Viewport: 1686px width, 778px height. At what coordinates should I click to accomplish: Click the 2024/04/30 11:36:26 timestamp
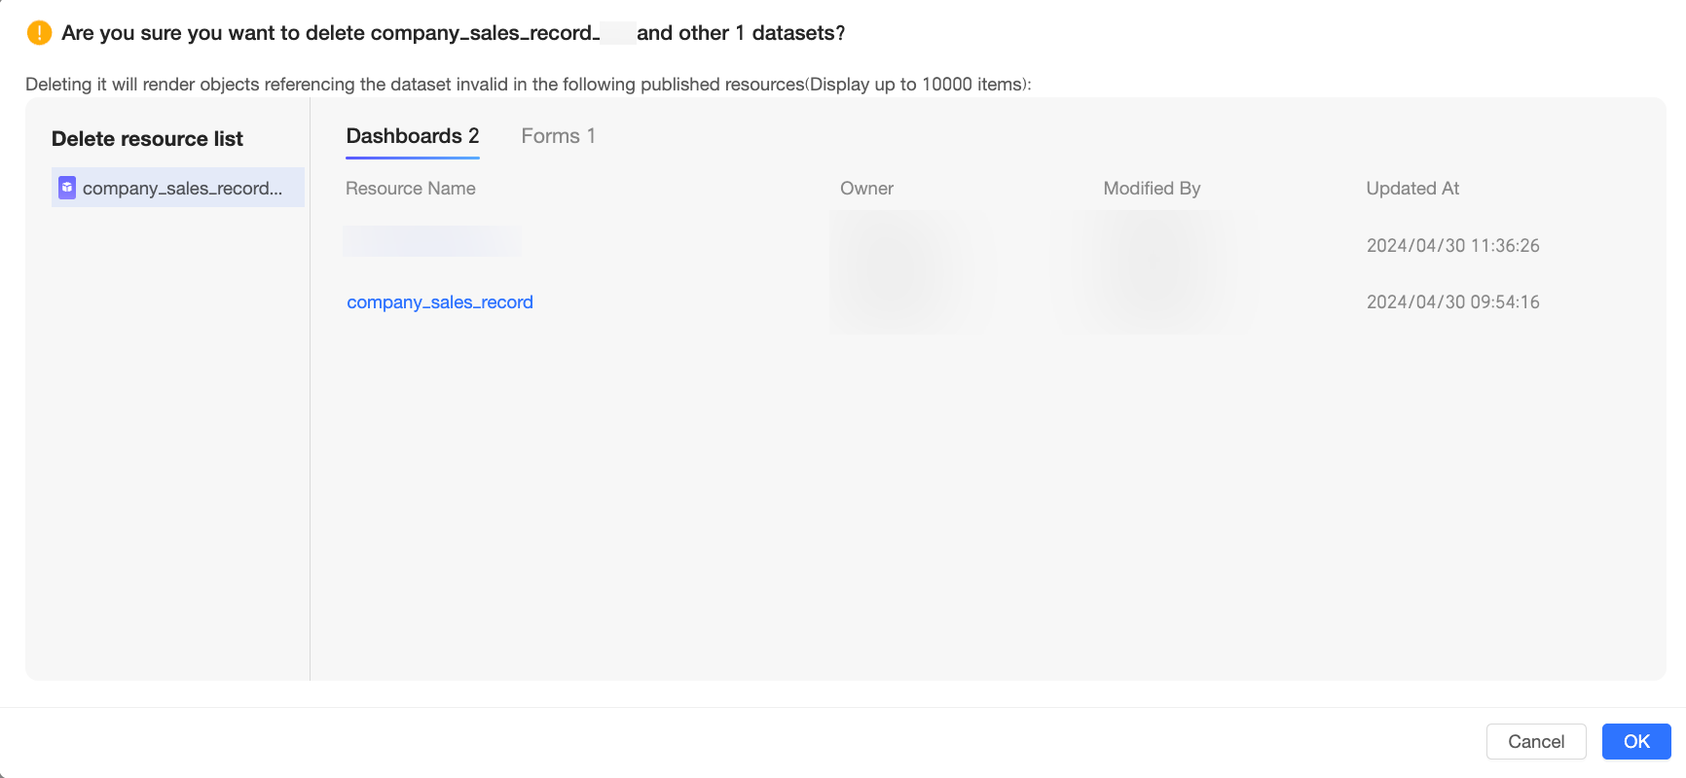1453,246
